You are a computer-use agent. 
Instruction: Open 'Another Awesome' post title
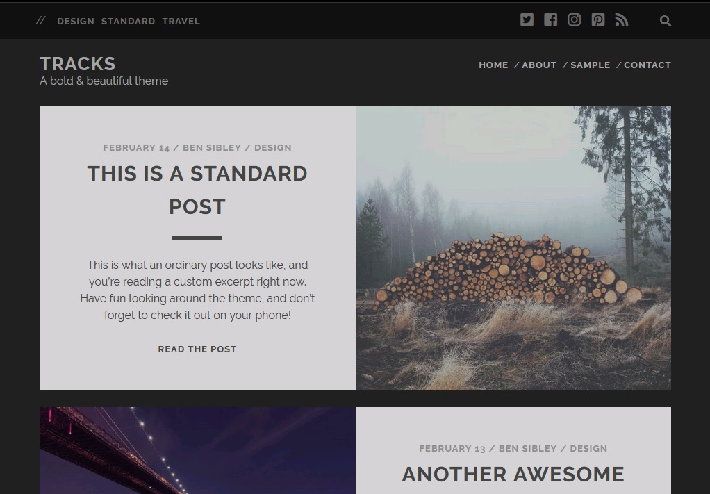pos(513,475)
